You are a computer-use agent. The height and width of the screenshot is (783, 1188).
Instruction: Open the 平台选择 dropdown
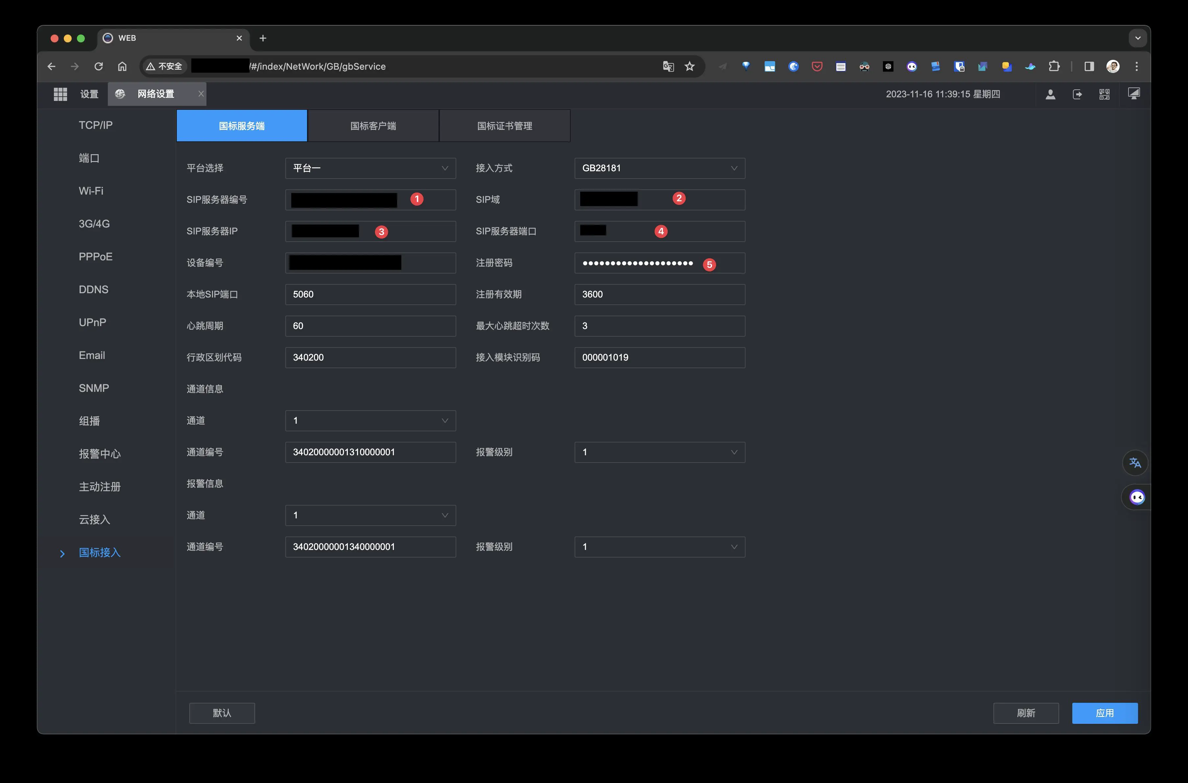point(370,168)
